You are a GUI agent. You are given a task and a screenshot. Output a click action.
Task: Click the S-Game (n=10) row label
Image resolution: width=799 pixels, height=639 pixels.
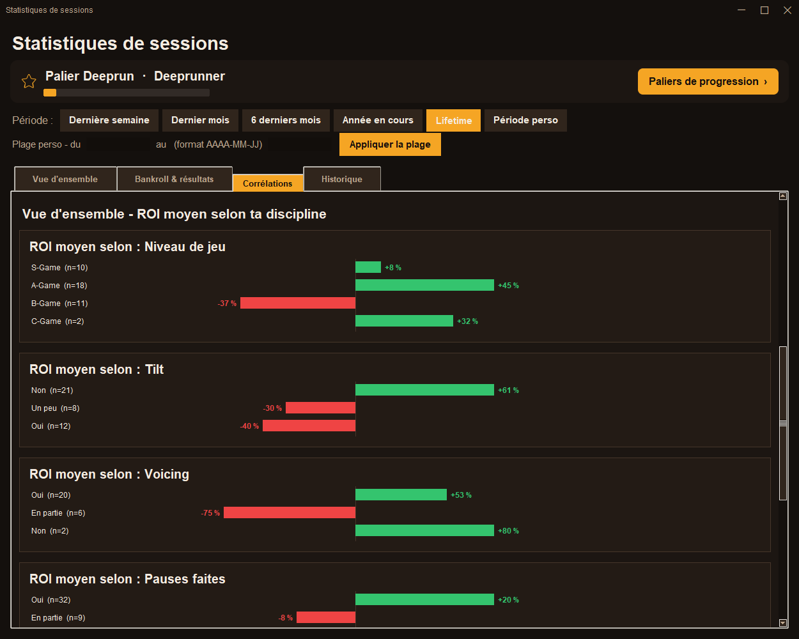tap(59, 268)
